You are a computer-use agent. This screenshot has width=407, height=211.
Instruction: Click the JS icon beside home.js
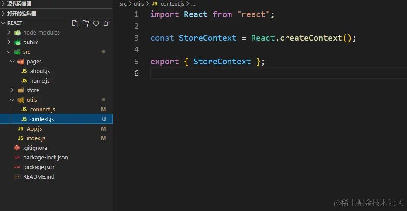pyautogui.click(x=24, y=80)
